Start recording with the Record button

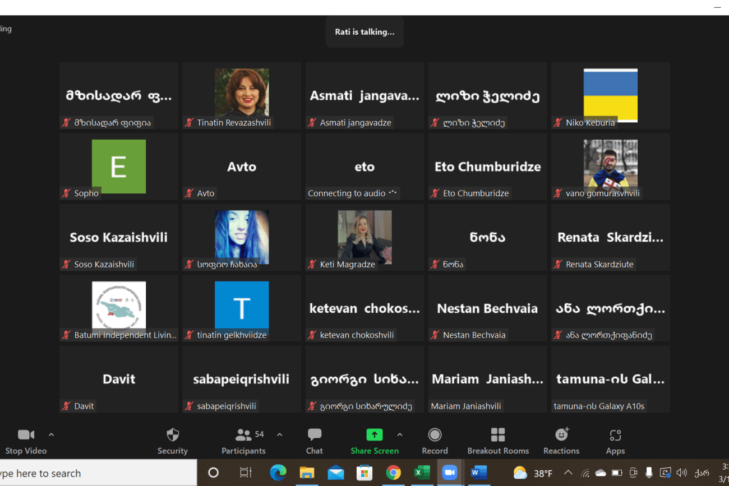pyautogui.click(x=435, y=441)
